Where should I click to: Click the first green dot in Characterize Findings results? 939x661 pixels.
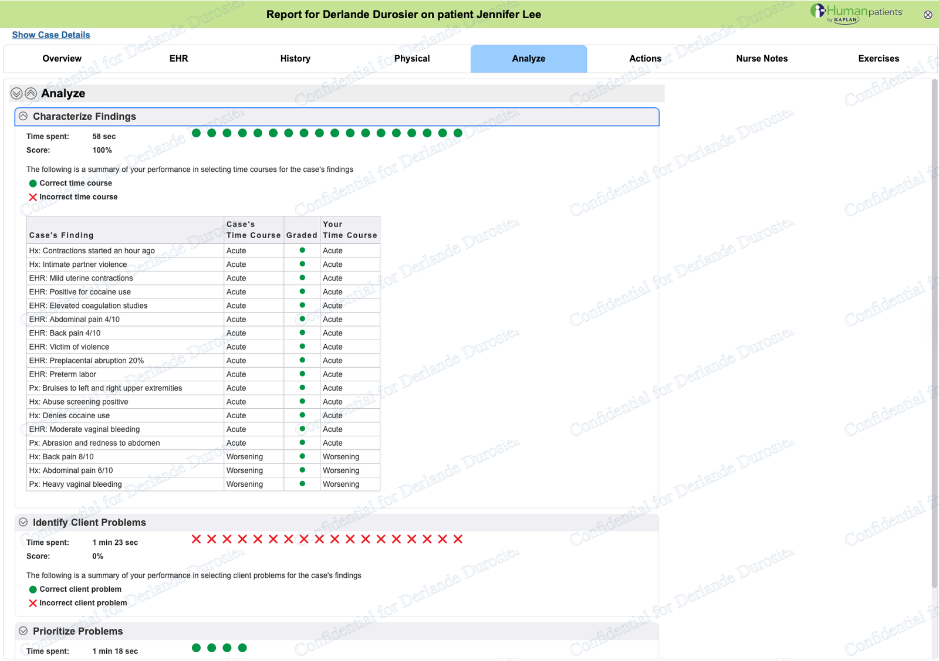coord(197,133)
